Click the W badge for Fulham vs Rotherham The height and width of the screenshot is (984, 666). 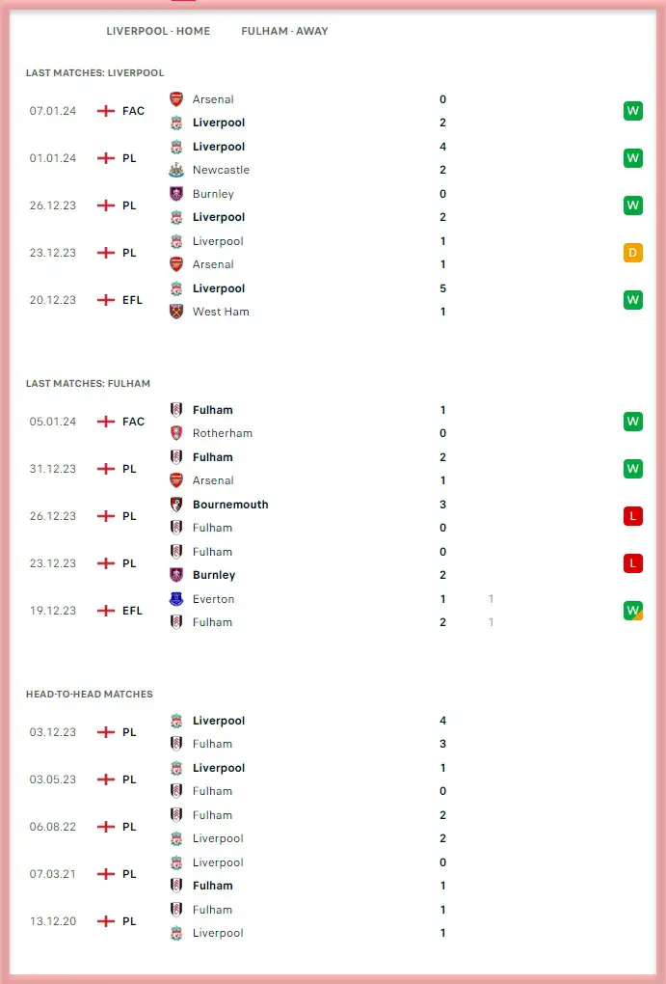632,422
